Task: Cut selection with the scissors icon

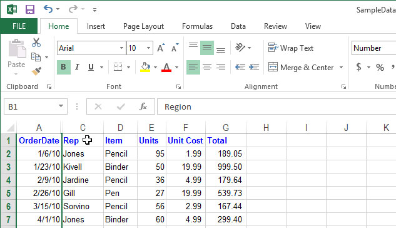Action: tap(36, 43)
